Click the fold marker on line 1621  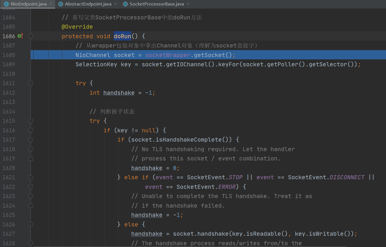(31, 177)
